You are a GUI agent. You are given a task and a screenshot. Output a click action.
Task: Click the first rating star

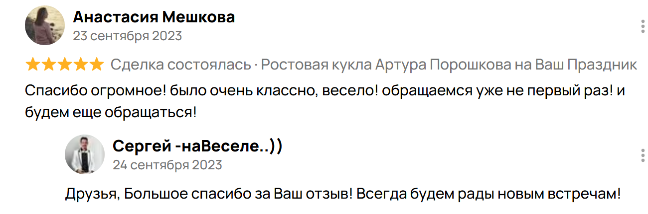(33, 65)
